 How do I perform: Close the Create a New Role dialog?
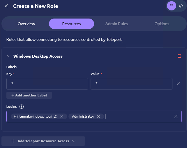click(x=6, y=6)
